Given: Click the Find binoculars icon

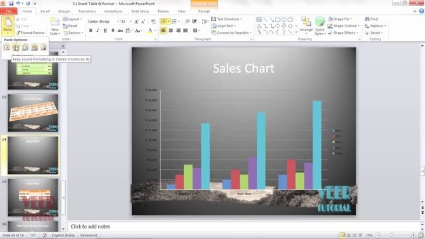Looking at the screenshot, I should click(x=367, y=19).
